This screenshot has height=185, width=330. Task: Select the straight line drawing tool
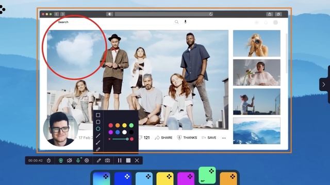98,136
